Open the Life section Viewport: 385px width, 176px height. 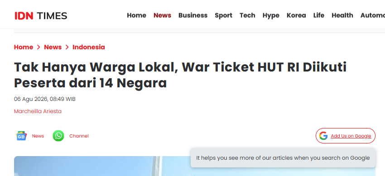pos(319,15)
